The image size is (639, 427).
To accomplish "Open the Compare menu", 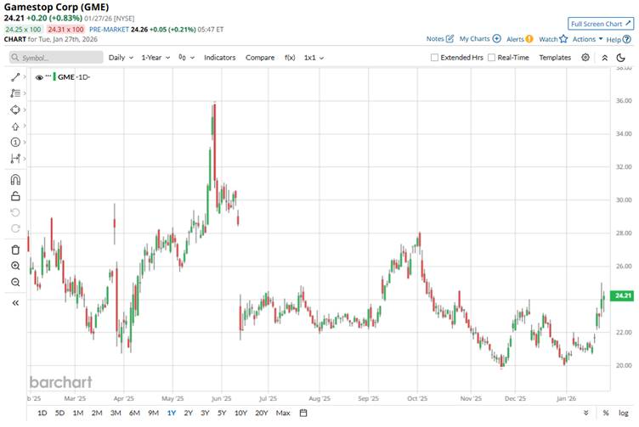I will tap(260, 58).
